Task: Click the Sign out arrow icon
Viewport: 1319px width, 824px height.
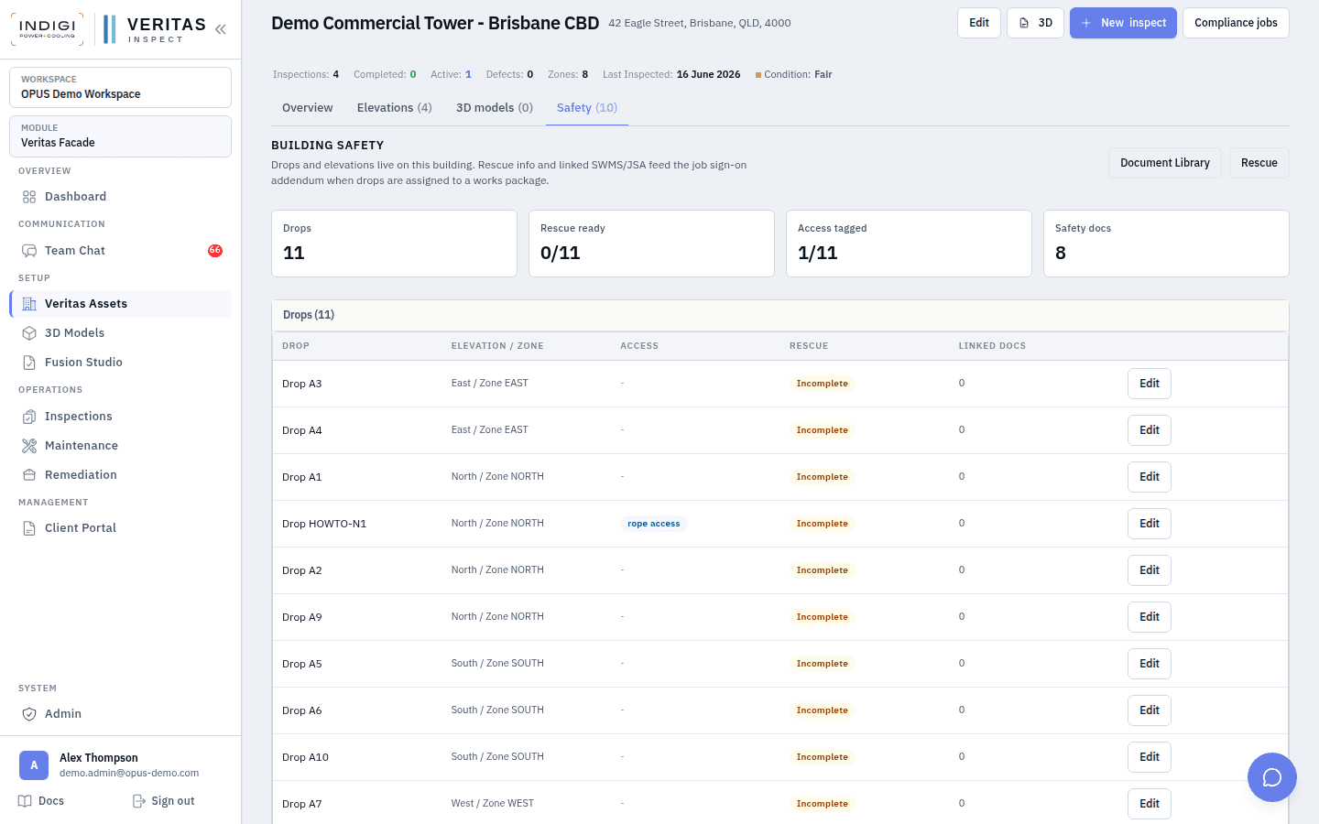Action: click(139, 801)
